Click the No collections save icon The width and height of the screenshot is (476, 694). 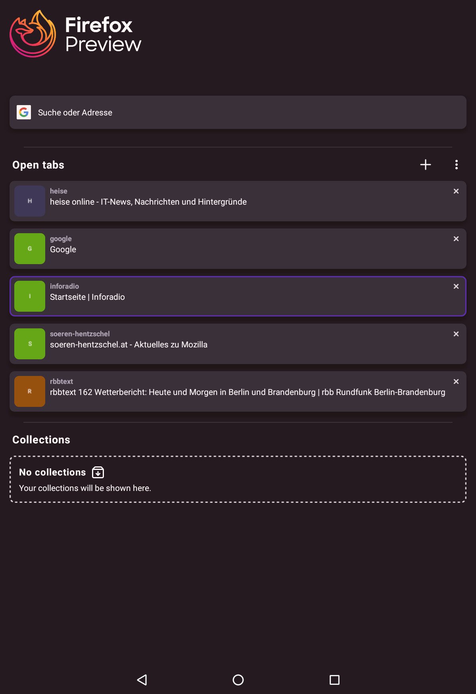coord(98,472)
